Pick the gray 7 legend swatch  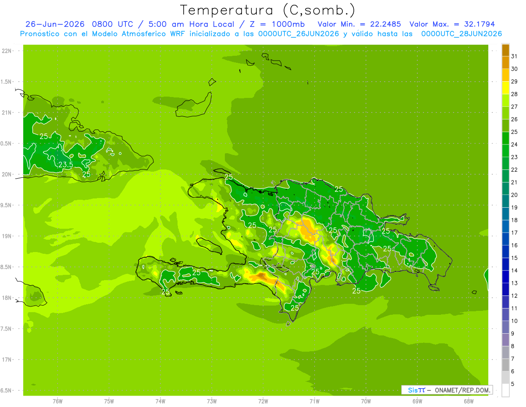click(505, 352)
